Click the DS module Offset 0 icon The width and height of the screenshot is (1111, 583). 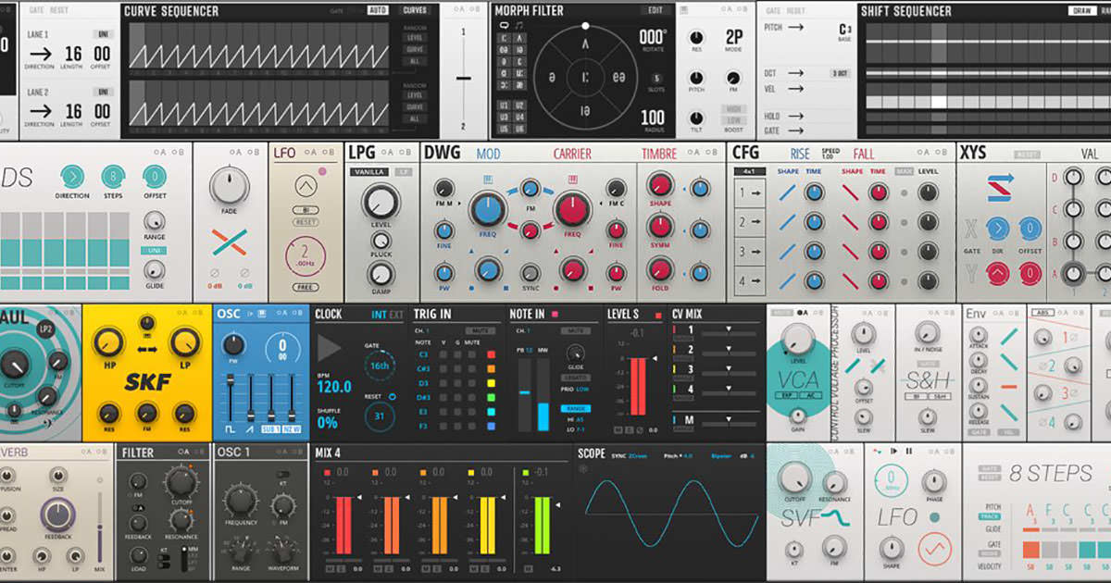point(155,176)
